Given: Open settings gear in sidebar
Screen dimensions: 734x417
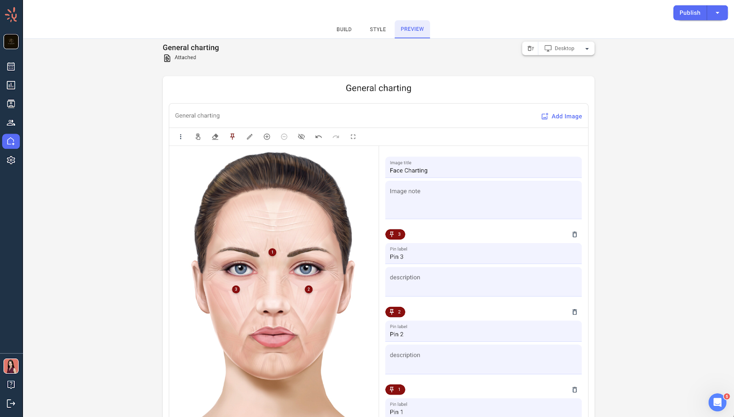Looking at the screenshot, I should coord(11,160).
